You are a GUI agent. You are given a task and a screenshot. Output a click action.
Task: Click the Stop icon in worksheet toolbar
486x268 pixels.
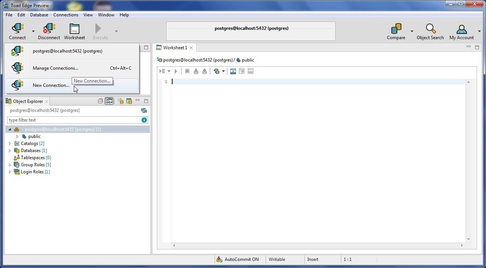coord(187,71)
